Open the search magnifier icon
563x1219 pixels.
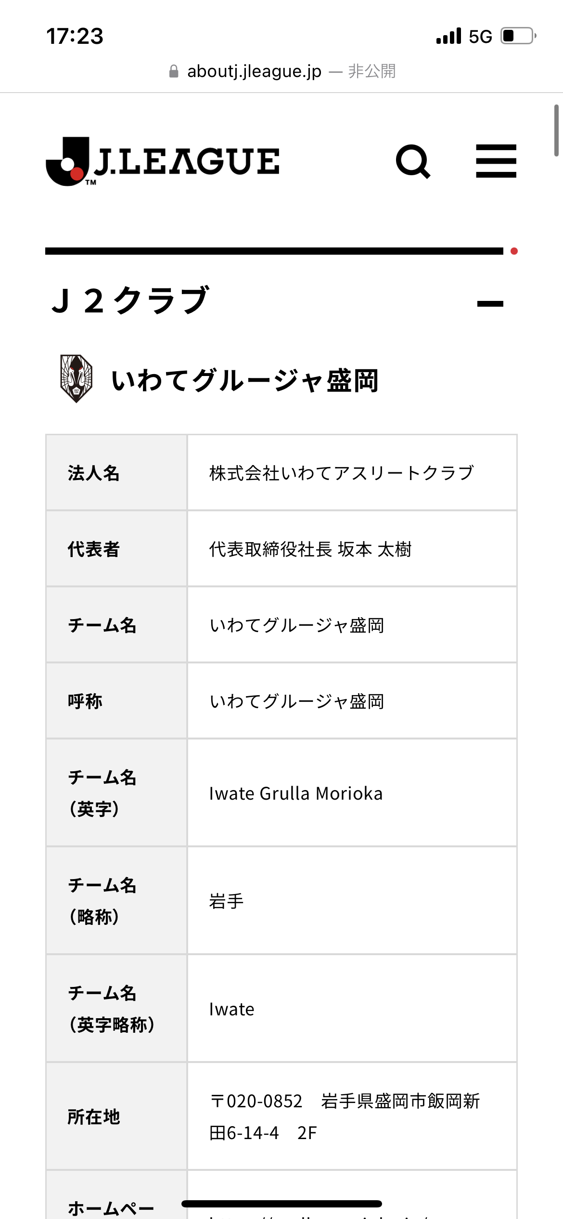(413, 162)
